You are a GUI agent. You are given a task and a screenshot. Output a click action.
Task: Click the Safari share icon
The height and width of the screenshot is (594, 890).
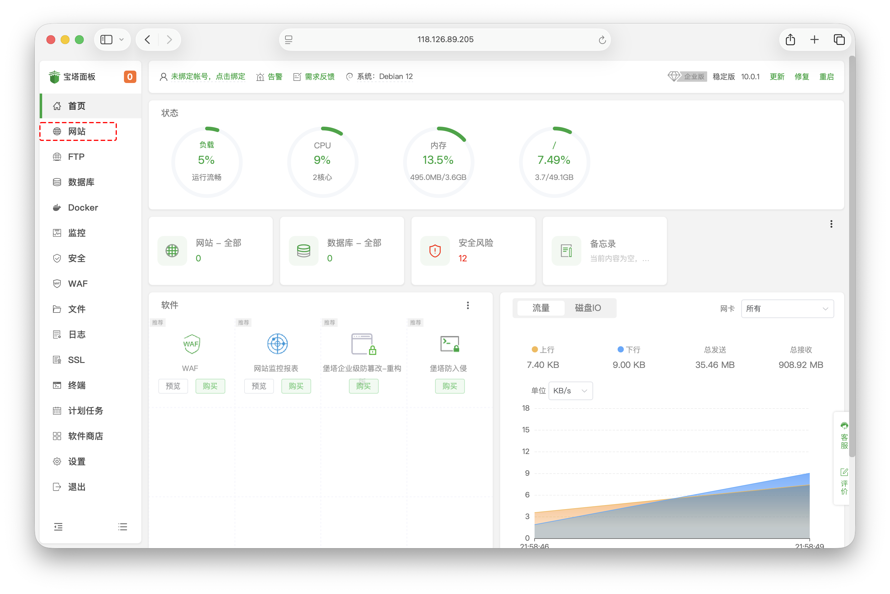click(x=790, y=39)
